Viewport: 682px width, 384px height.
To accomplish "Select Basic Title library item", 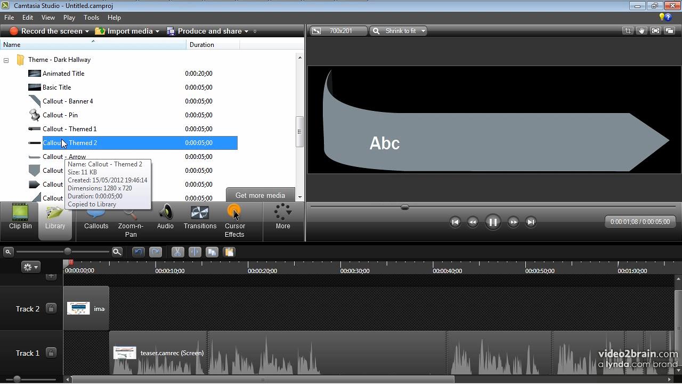I will pos(56,87).
